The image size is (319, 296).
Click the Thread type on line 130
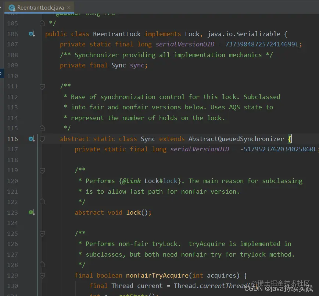coord(122,286)
